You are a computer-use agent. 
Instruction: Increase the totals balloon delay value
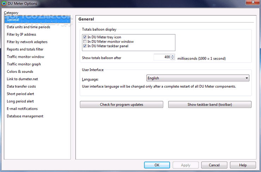(x=172, y=56)
